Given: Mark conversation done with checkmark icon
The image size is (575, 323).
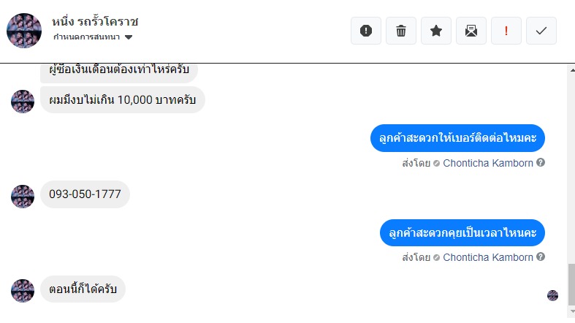Looking at the screenshot, I should 541,31.
